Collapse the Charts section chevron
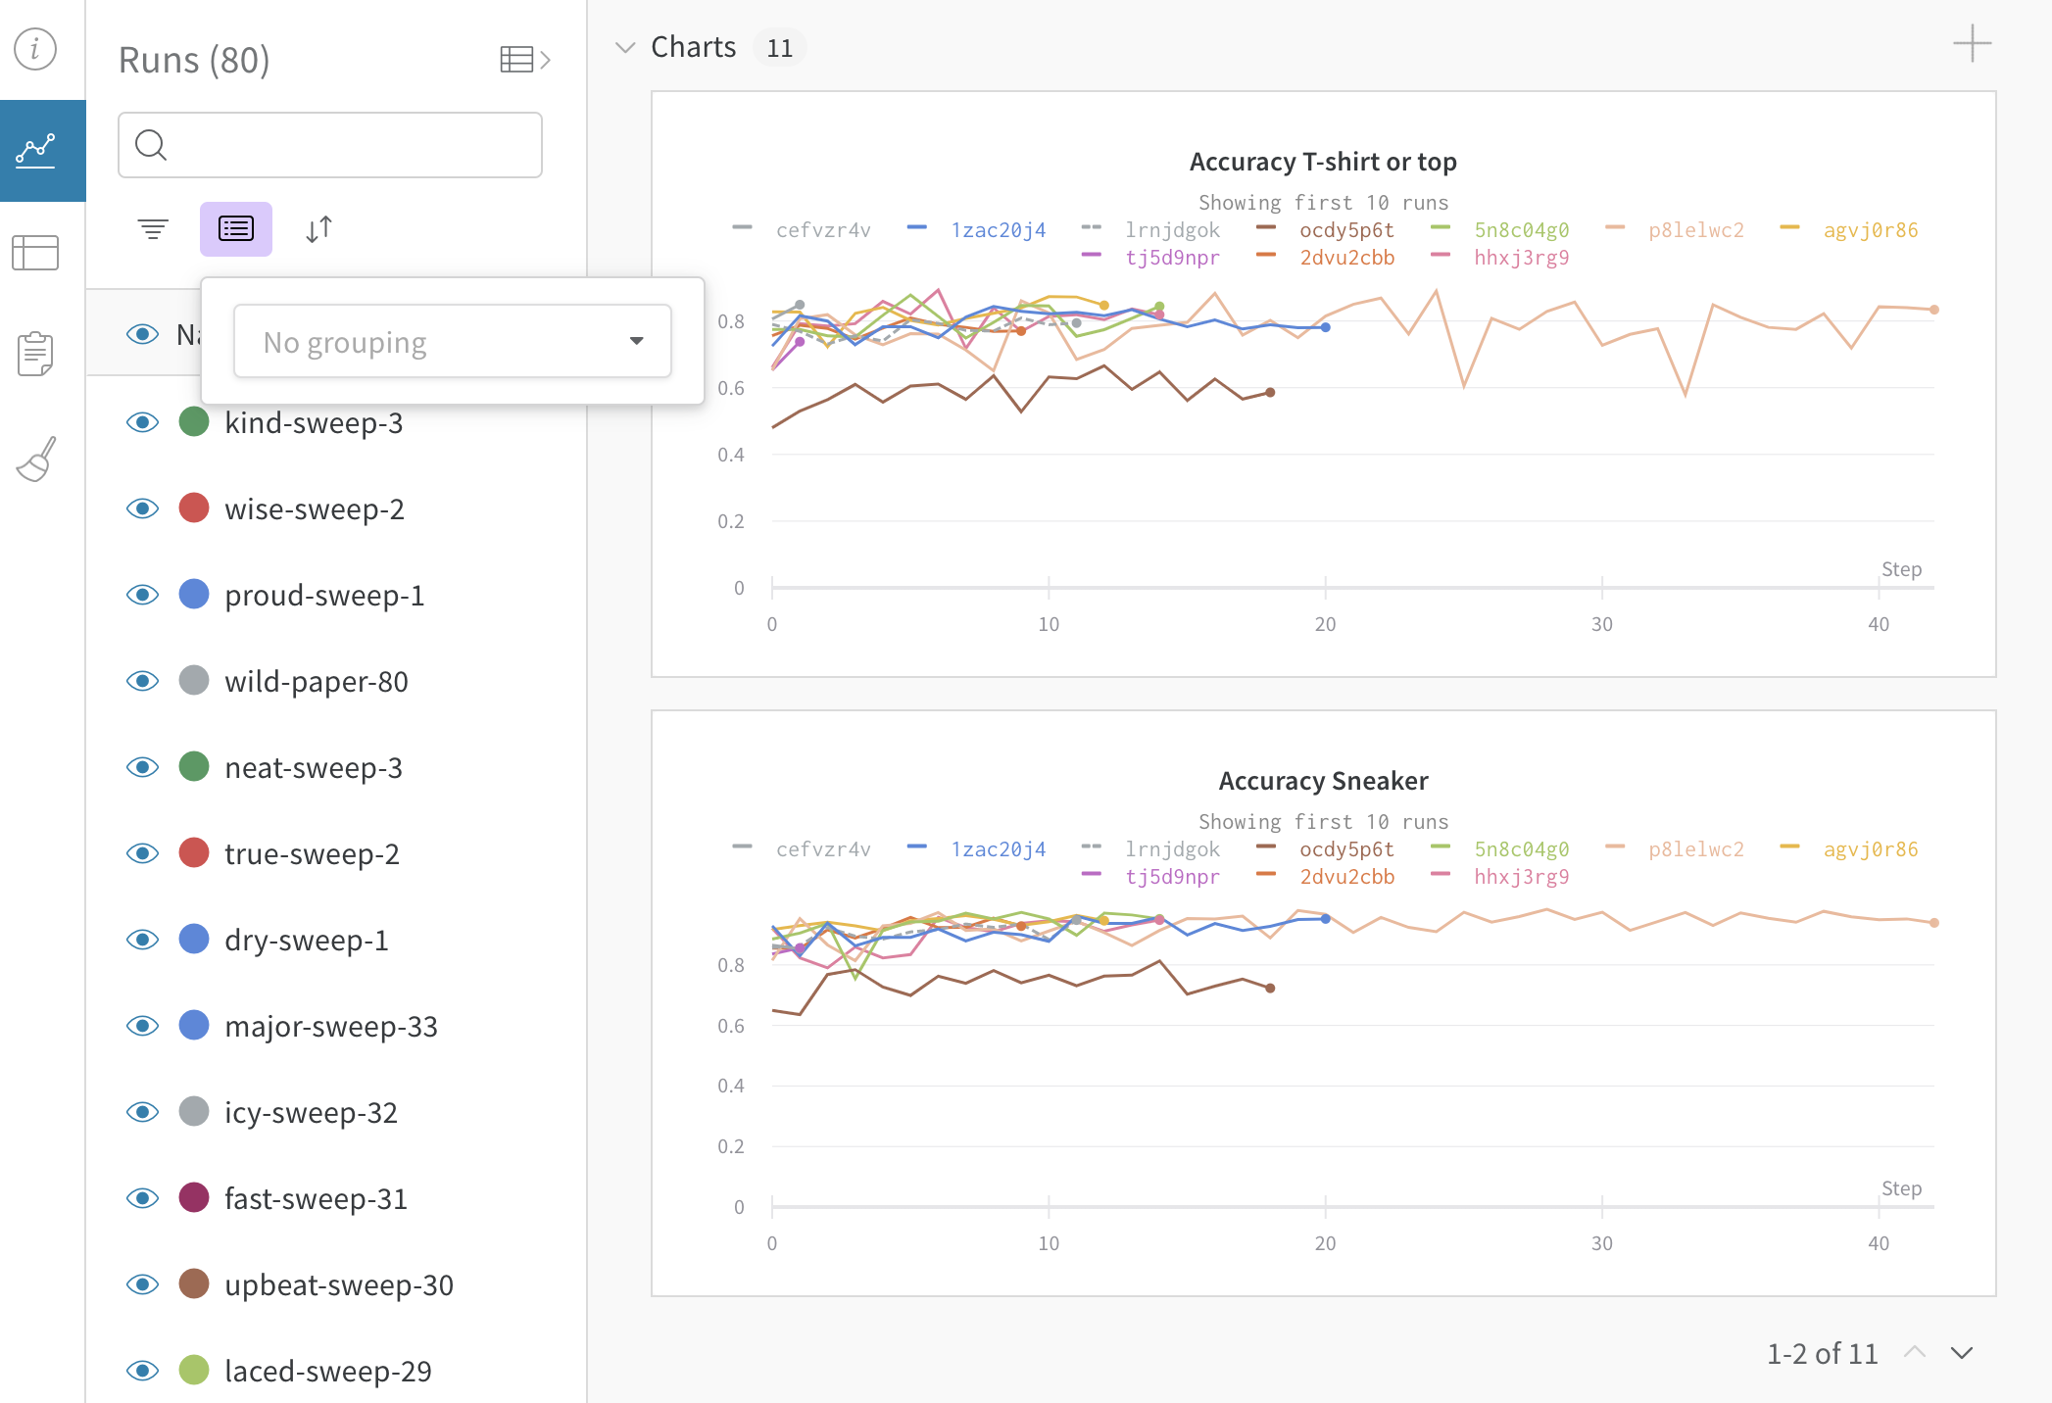The width and height of the screenshot is (2052, 1403). [x=625, y=47]
